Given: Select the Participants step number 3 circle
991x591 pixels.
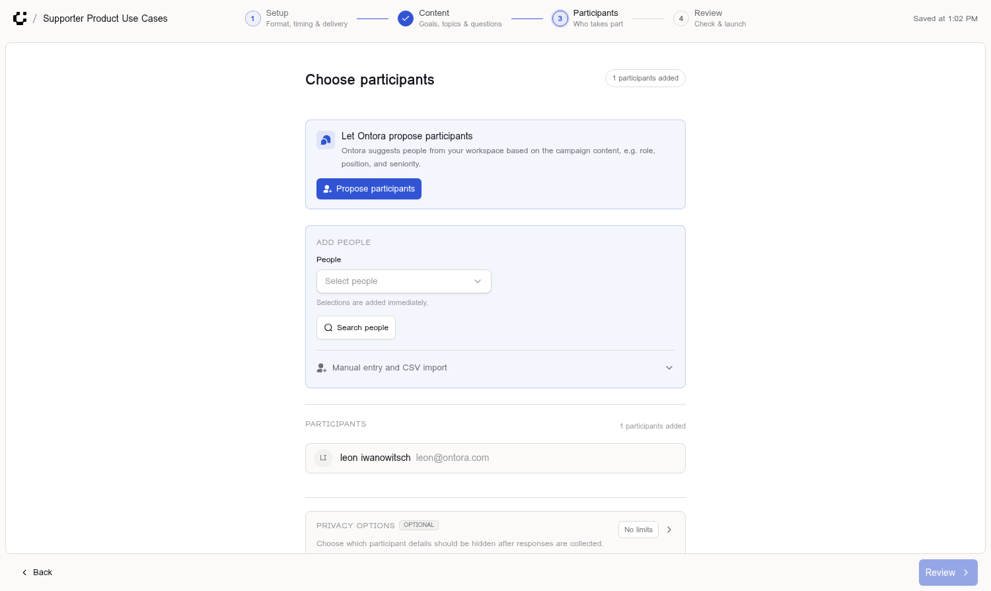Looking at the screenshot, I should [560, 18].
